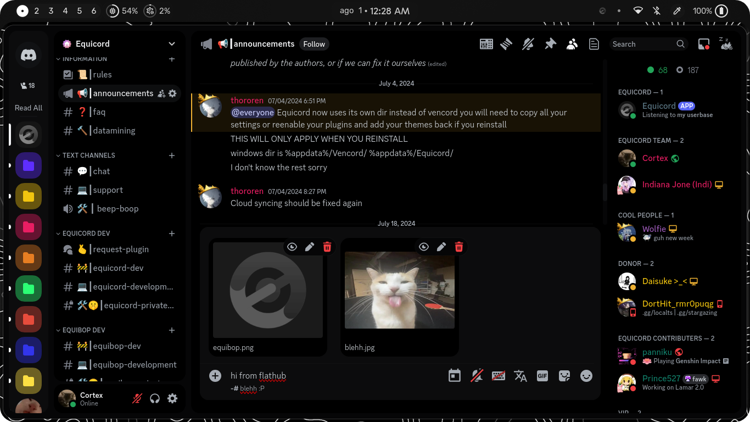Edit the equibop.png attachment
750x422 pixels.
[310, 247]
